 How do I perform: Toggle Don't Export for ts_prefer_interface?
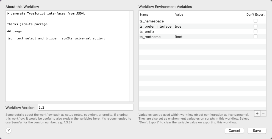(x=256, y=26)
